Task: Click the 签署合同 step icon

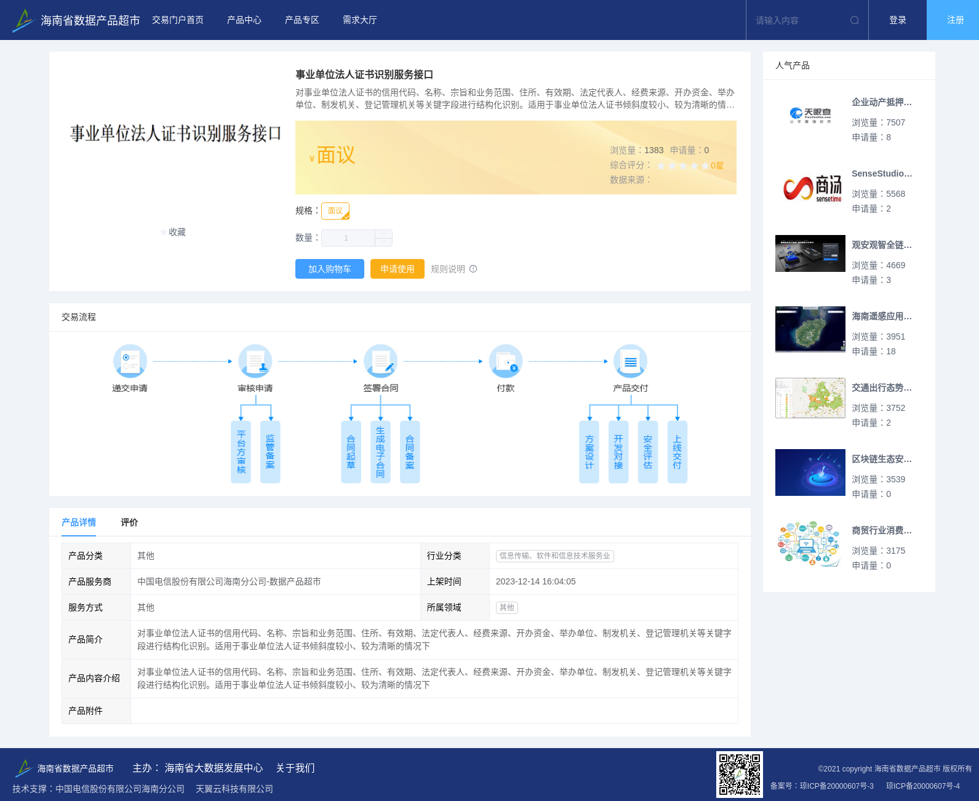Action: point(381,361)
